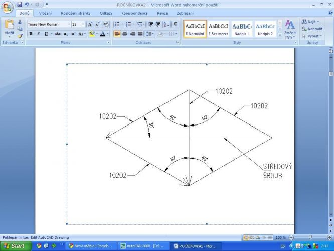This screenshot has height=251, width=334.
Task: Open the Písmo dialog launcher
Action: click(108, 43)
